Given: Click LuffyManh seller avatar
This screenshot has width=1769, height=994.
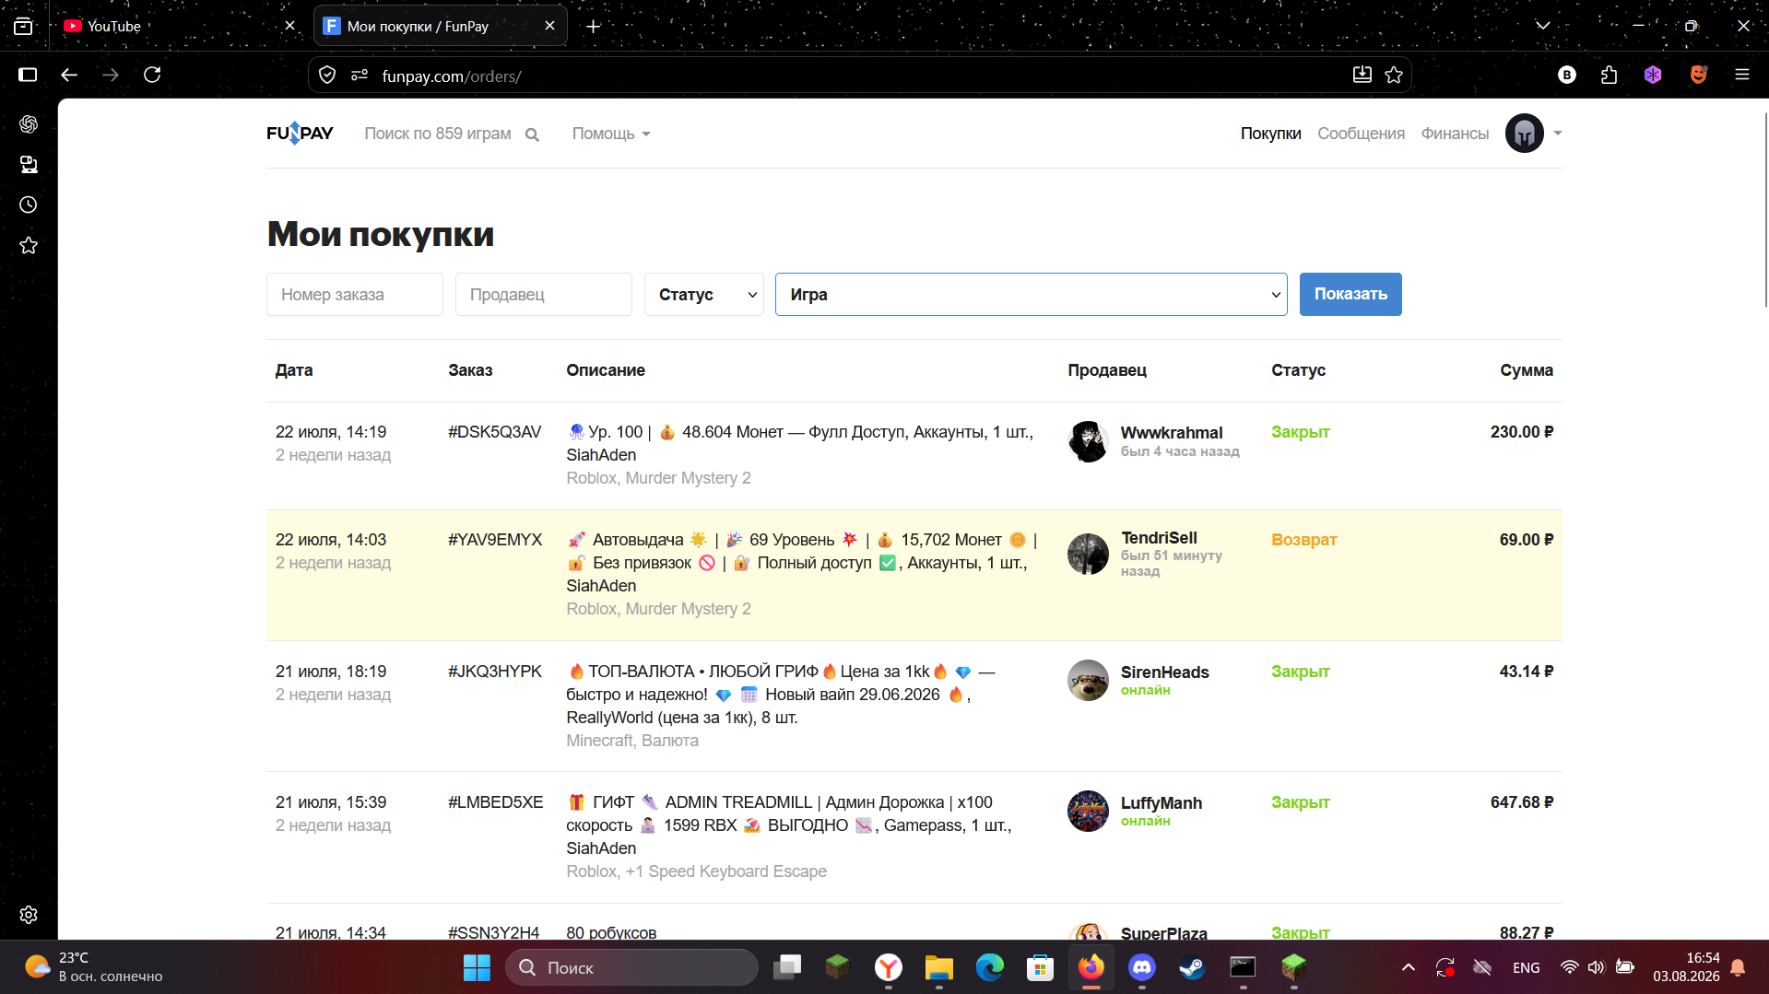Looking at the screenshot, I should pos(1088,812).
